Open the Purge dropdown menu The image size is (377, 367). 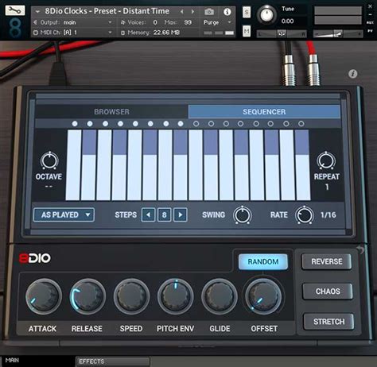217,22
